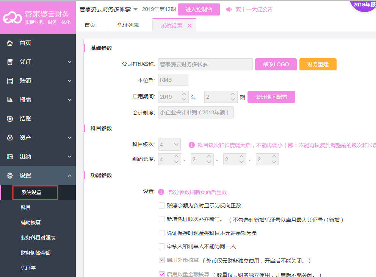The width and height of the screenshot is (376, 277).
Task: Click the 2019年报 corner badge
Action: pos(364,5)
